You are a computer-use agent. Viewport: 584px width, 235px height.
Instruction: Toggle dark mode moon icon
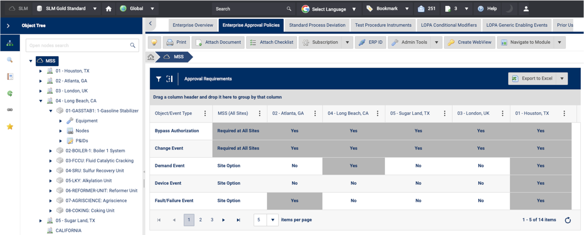tap(509, 9)
